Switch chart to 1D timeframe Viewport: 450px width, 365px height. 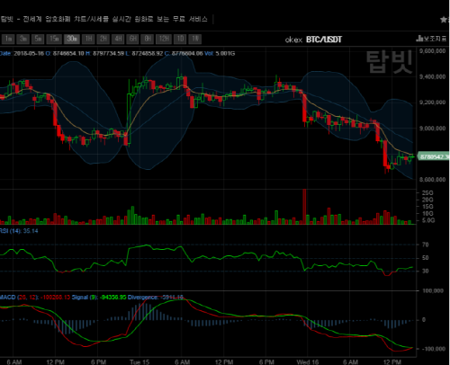(x=180, y=39)
